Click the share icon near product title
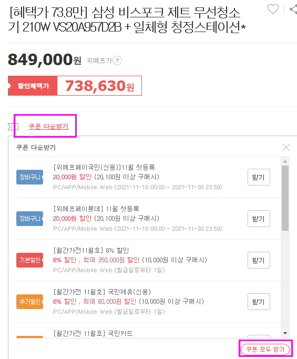 (x=293, y=9)
